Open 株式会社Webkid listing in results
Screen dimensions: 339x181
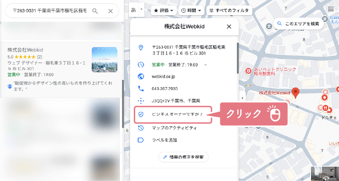tap(25, 50)
